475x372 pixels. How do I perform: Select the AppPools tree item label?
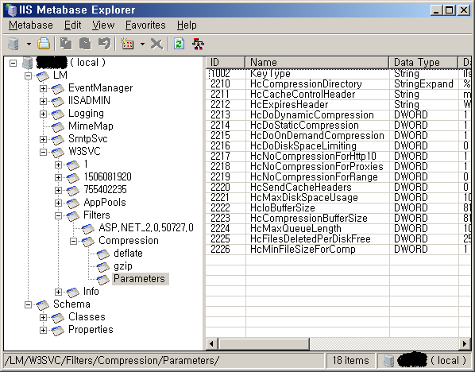105,202
